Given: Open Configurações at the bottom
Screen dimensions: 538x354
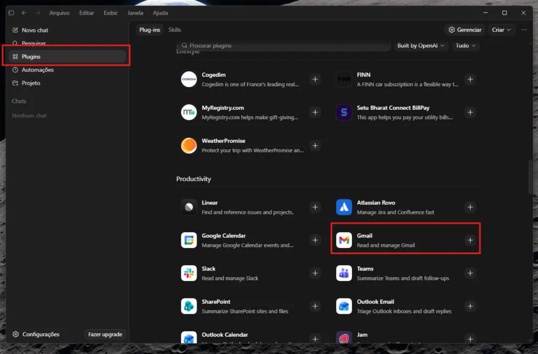Looking at the screenshot, I should pyautogui.click(x=36, y=334).
